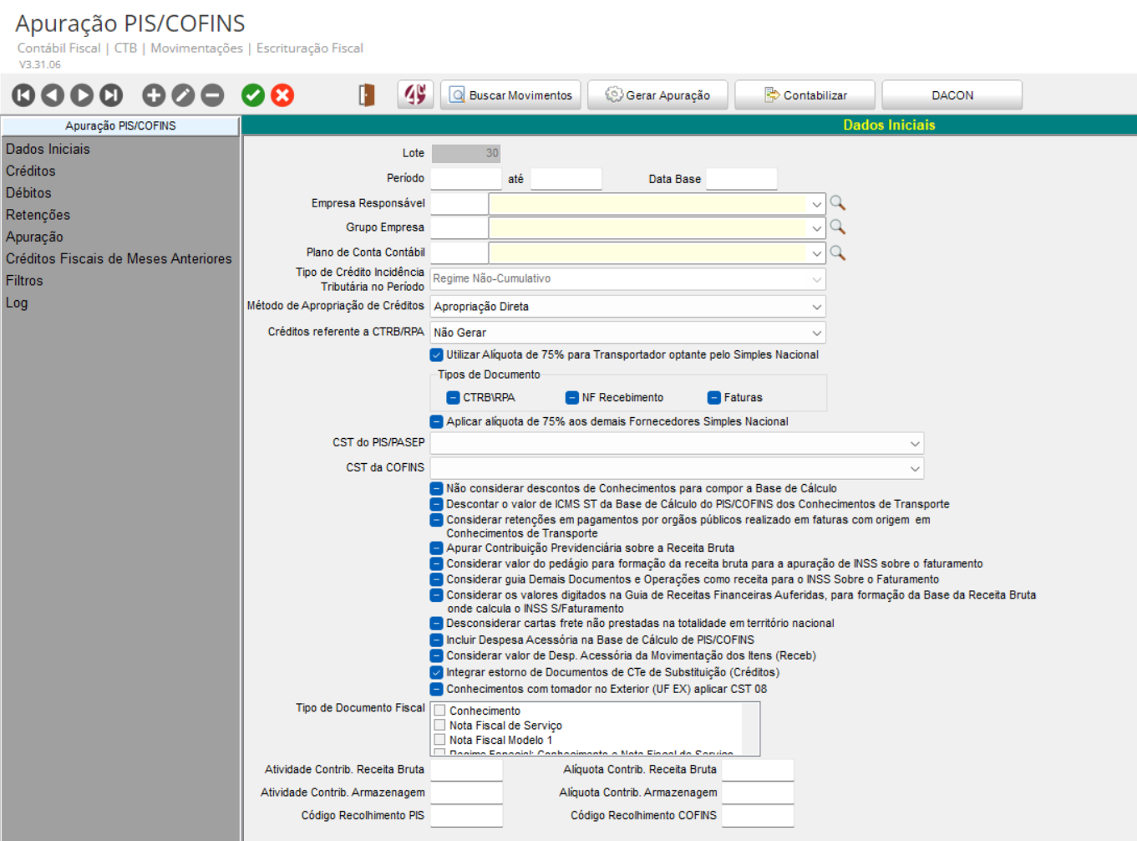Toggle Utilizar Alíquota de 75% para Transportador
Viewport: 1137px width, 841px height.
(436, 354)
